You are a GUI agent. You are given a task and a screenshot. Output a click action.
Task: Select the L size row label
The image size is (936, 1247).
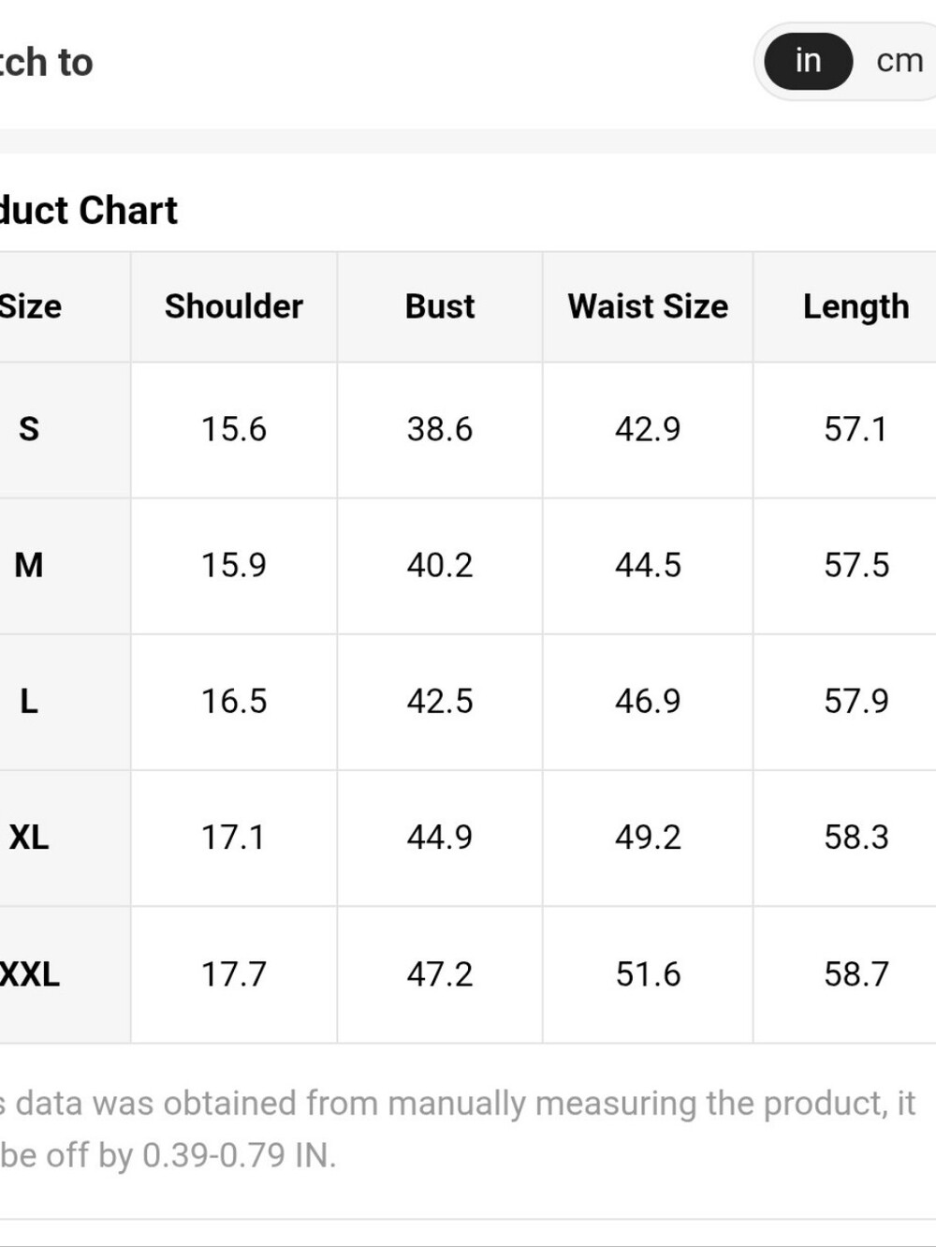(29, 701)
